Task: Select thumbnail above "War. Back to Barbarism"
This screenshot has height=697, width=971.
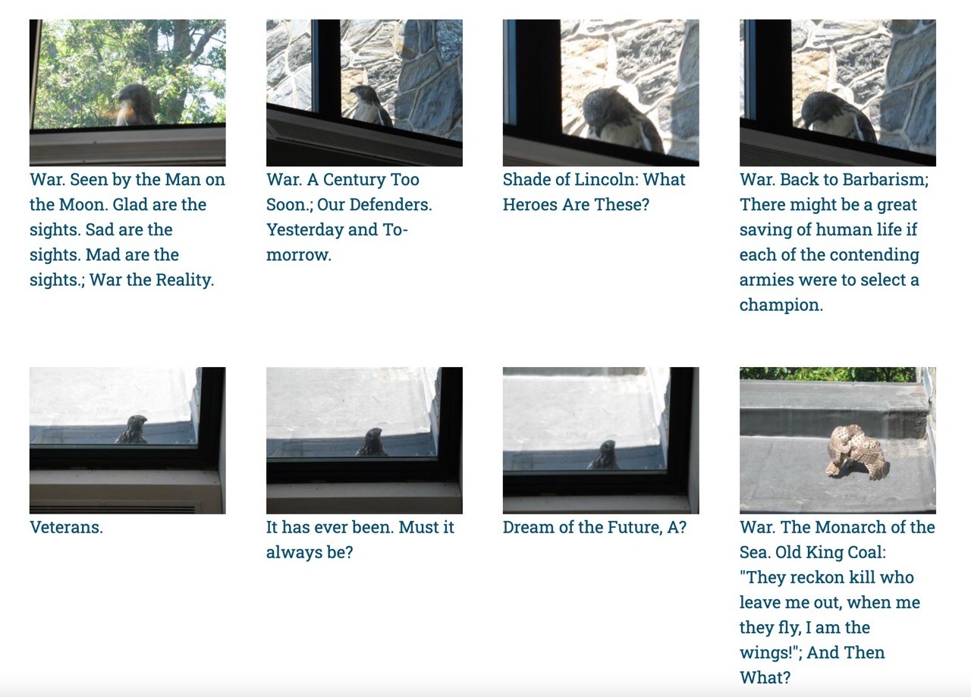Action: click(837, 93)
